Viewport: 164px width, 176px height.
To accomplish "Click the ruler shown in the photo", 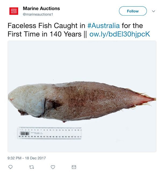I will [x=50, y=133].
